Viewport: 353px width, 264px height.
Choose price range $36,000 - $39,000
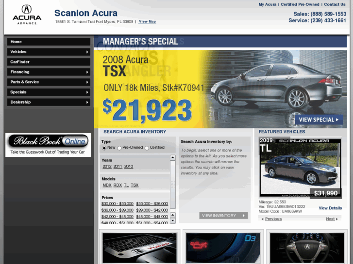click(x=118, y=210)
